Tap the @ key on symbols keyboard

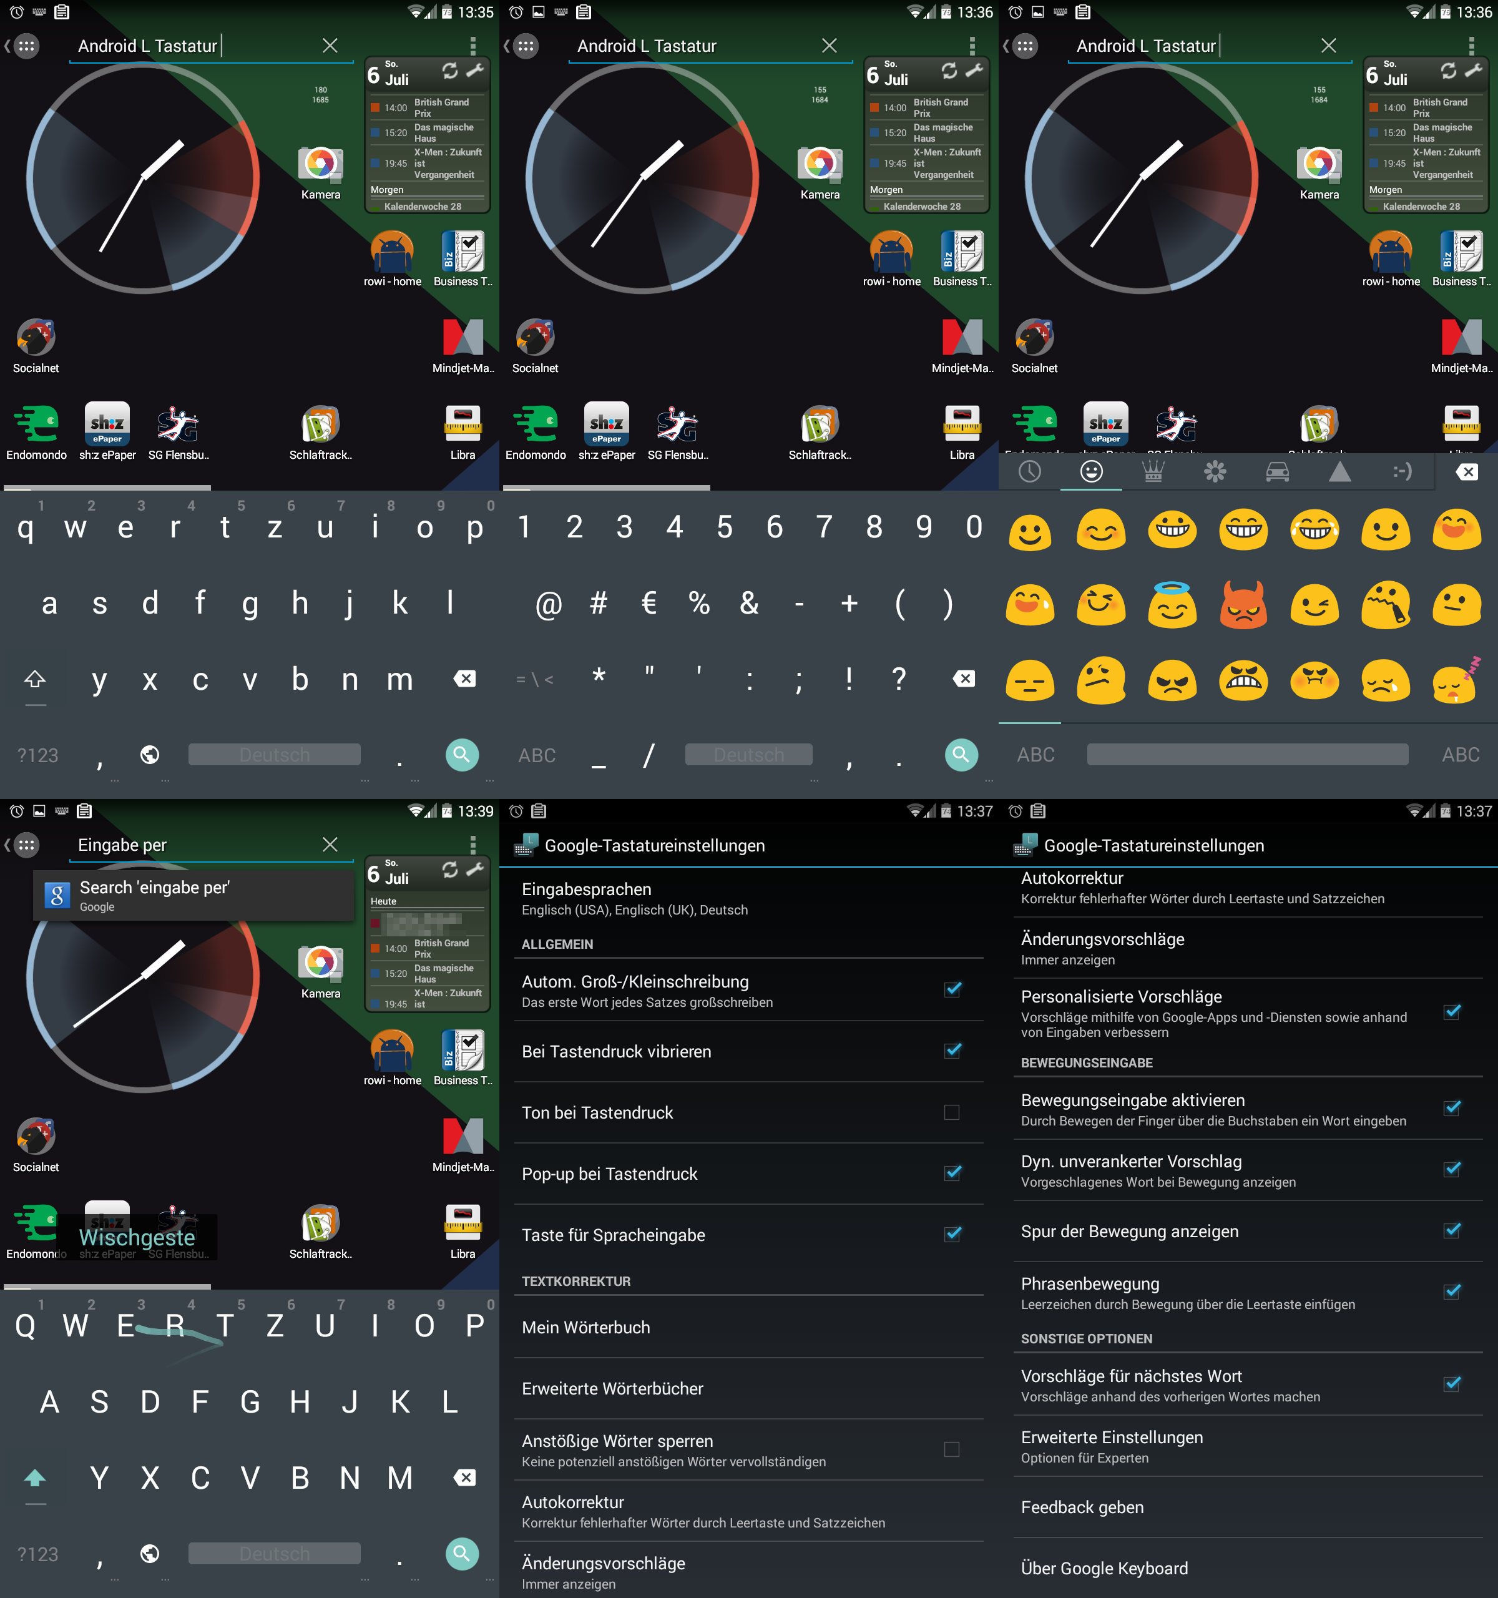click(549, 604)
